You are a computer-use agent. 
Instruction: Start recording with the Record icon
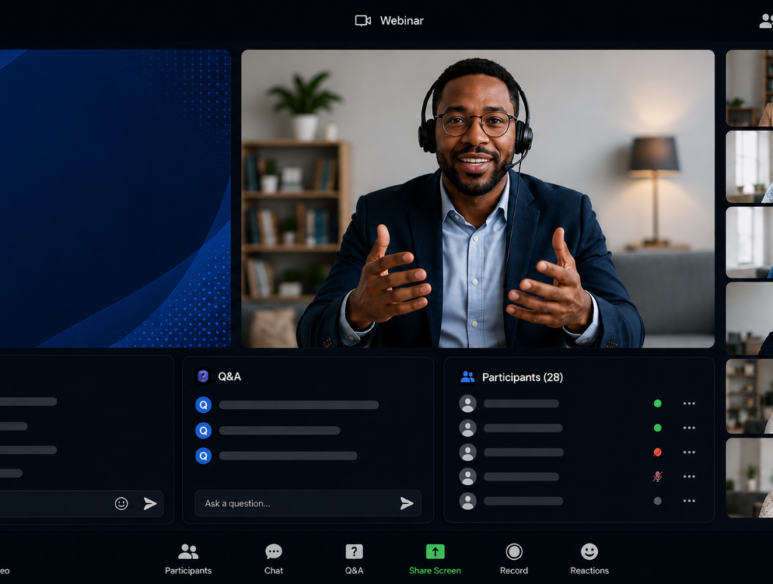513,552
